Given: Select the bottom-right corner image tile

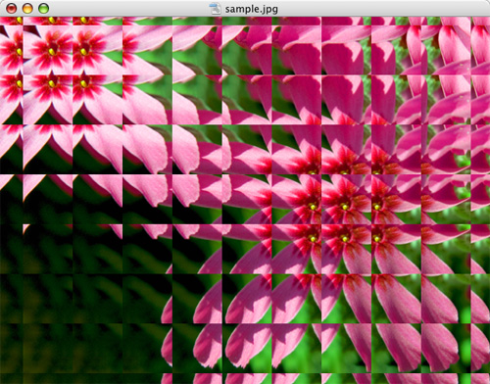Looking at the screenshot, I should coord(480,379).
